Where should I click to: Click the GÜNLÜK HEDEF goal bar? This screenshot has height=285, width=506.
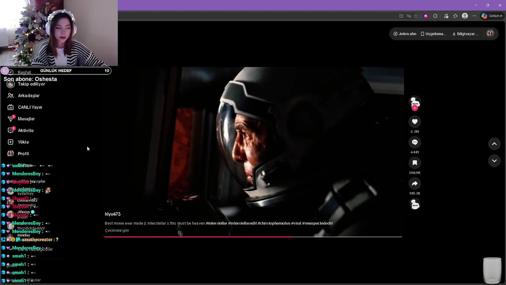point(56,70)
